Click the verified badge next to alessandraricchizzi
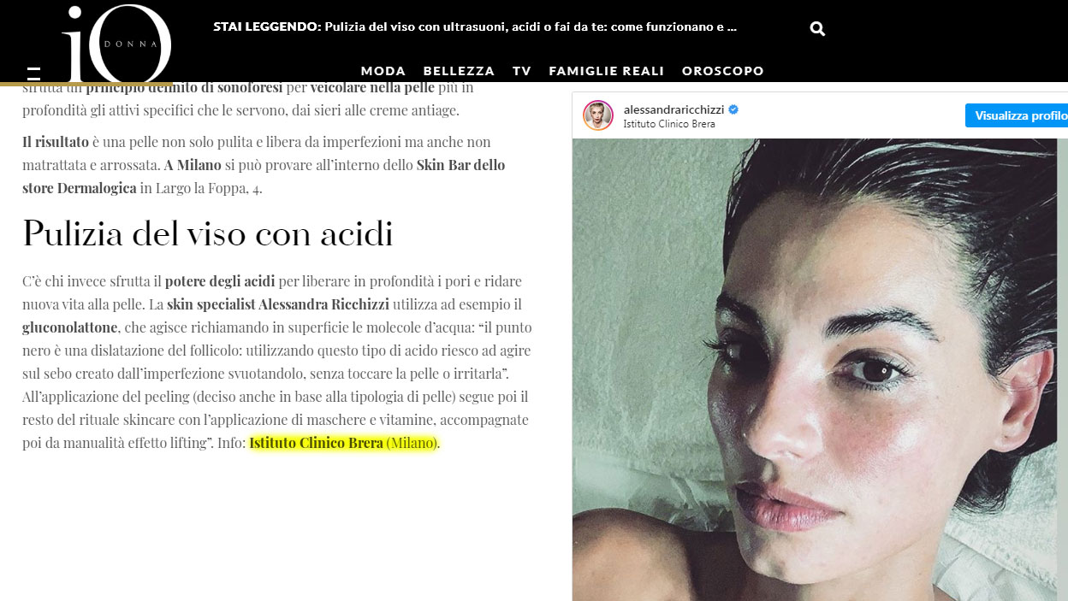 click(x=733, y=110)
